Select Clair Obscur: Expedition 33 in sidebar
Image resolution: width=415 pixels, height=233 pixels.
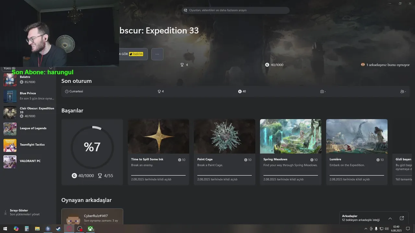29,112
